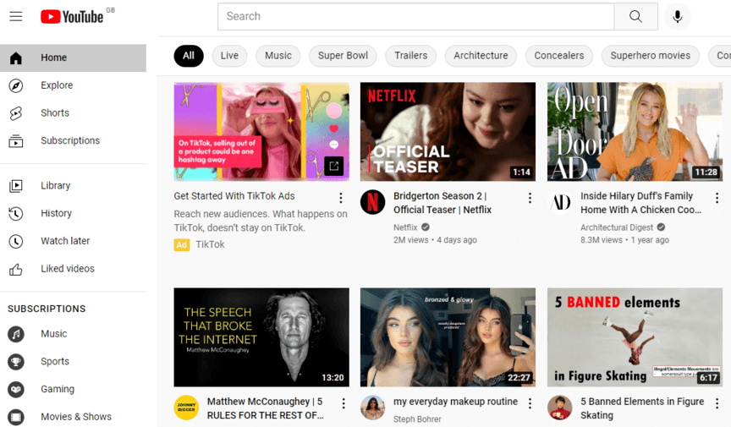Open Matthew McConaughey 5 RULES title

[x=266, y=408]
